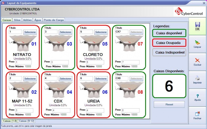
Task: Click the NITRATO material label
Action: point(22,54)
